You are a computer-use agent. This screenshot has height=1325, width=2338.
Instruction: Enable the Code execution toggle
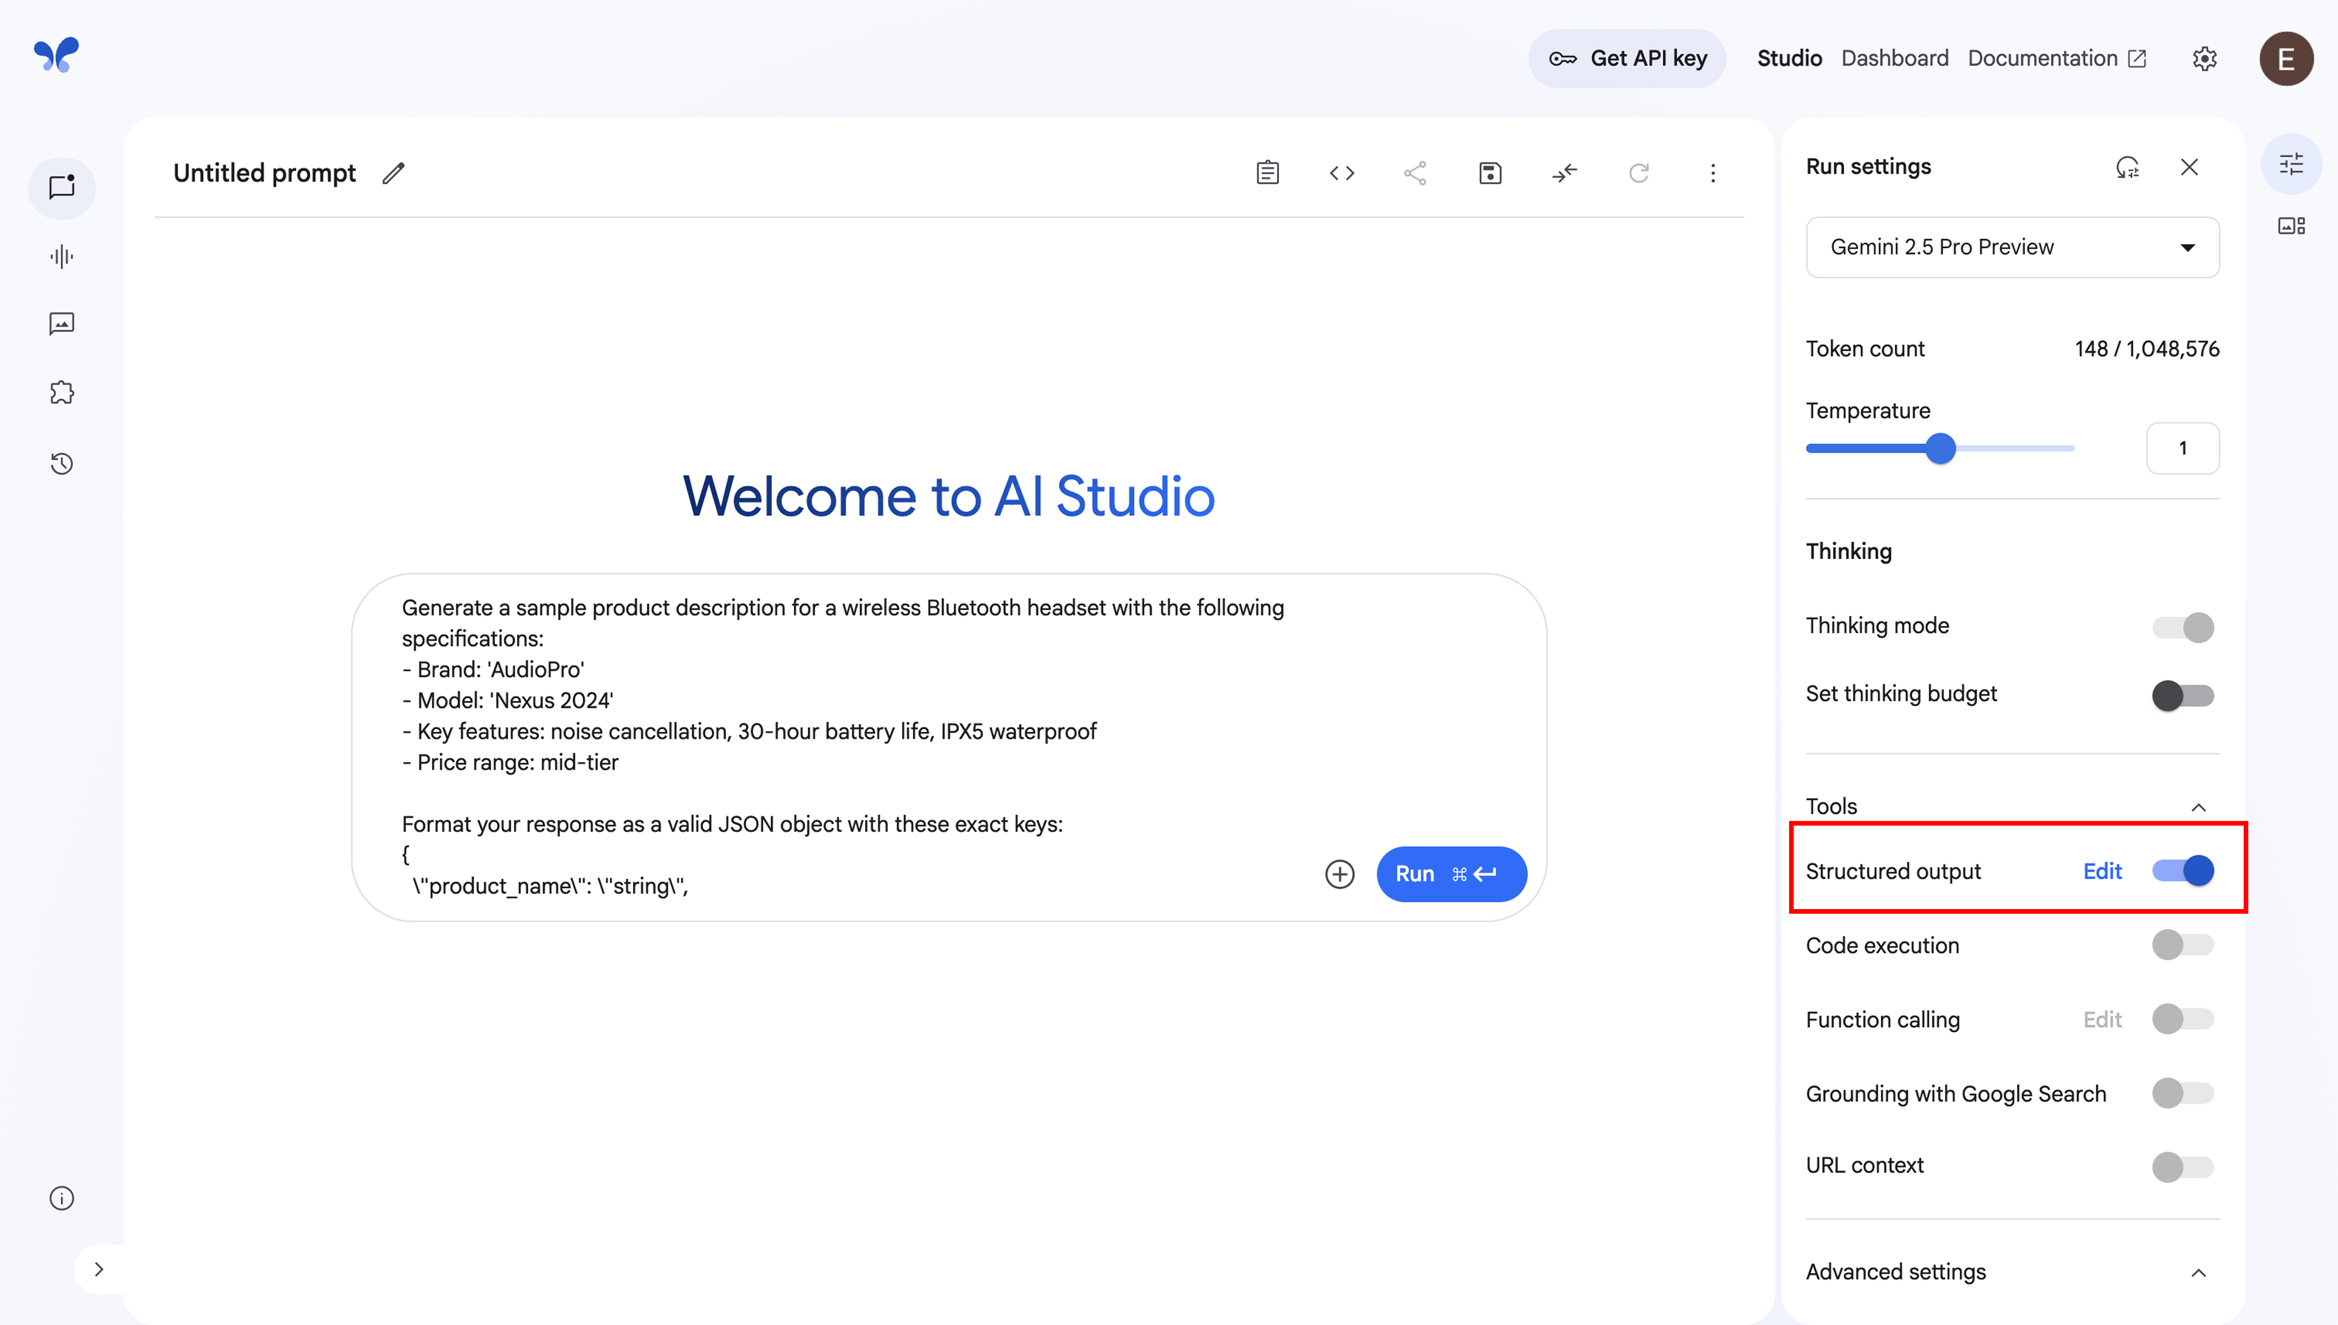(2182, 945)
